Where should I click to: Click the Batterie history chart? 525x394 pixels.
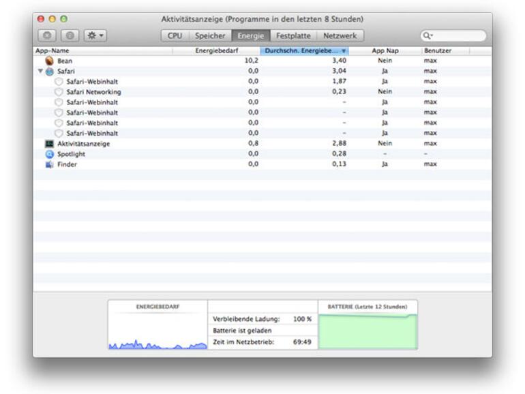click(367, 331)
